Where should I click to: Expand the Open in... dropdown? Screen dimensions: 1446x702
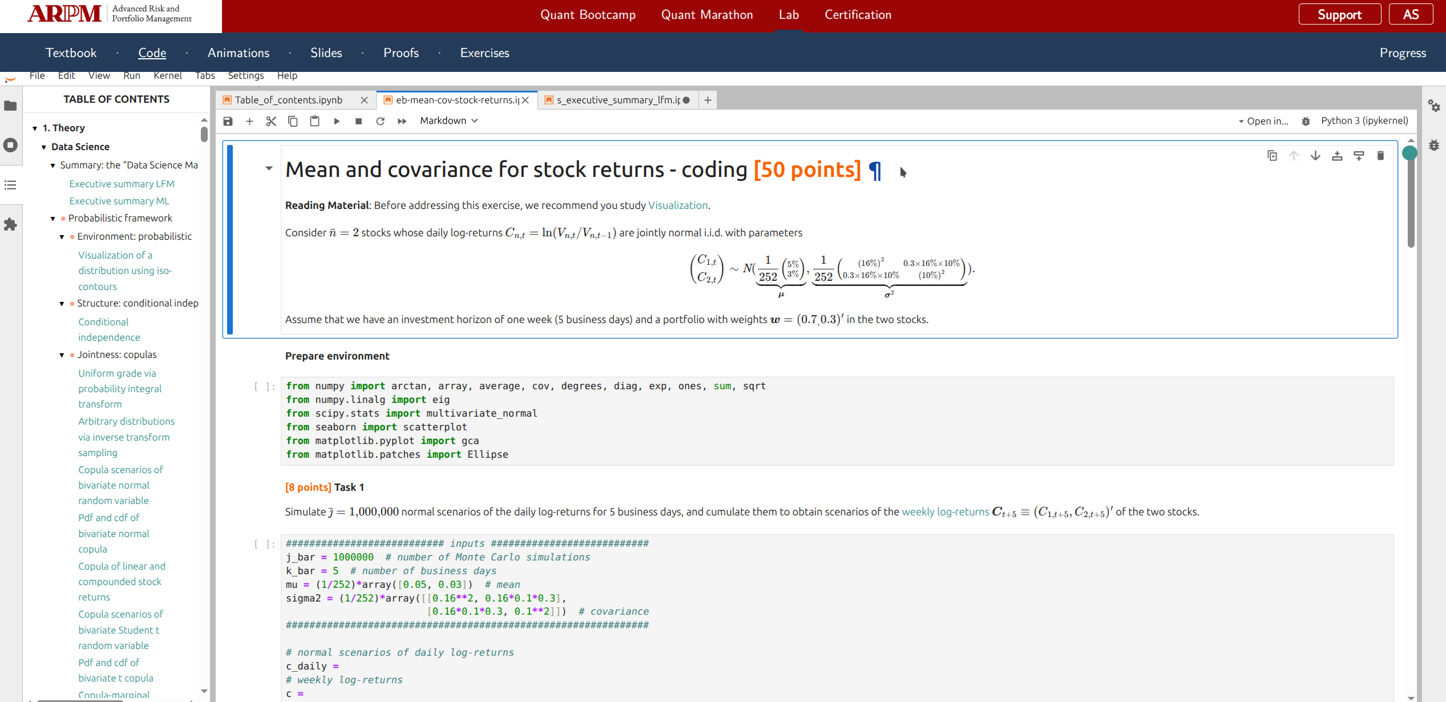(x=1262, y=120)
